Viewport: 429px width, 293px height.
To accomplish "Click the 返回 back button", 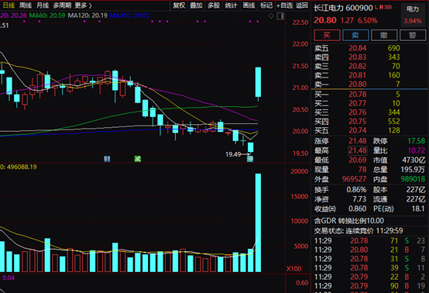I will tap(302, 5).
